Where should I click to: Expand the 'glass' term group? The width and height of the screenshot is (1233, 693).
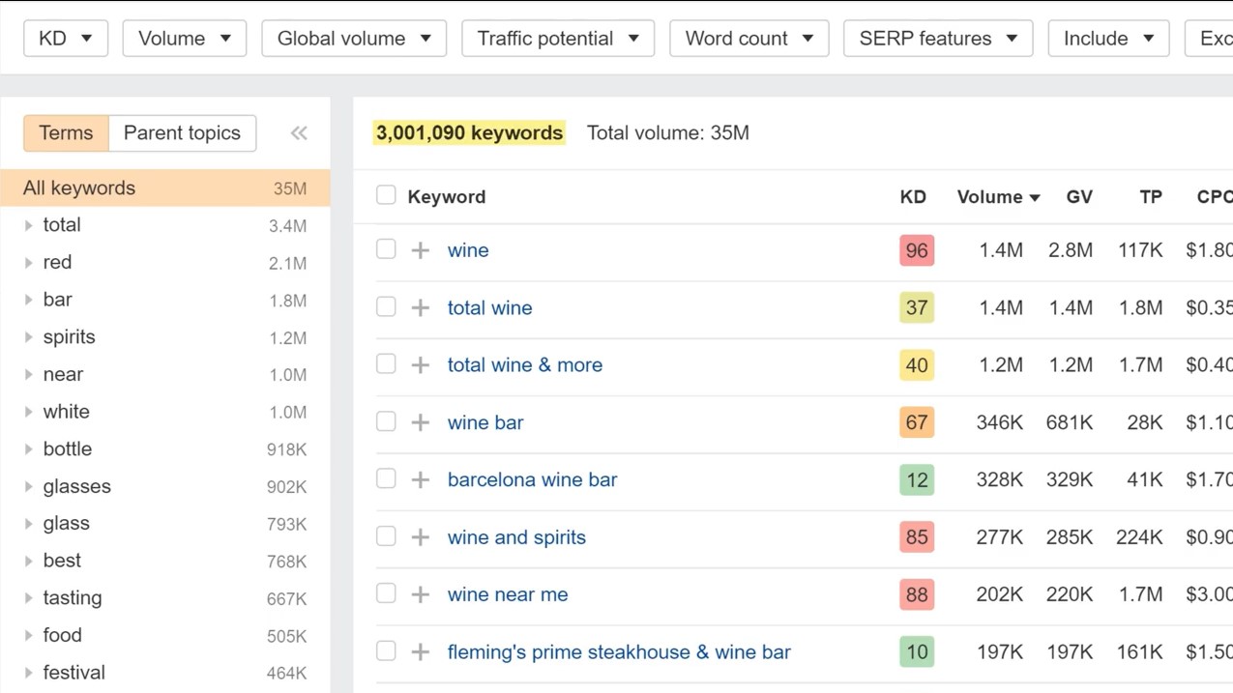[29, 524]
